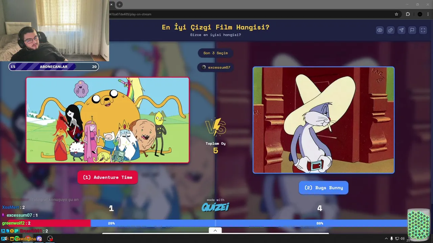Open the browser three-dot menu

[428, 14]
